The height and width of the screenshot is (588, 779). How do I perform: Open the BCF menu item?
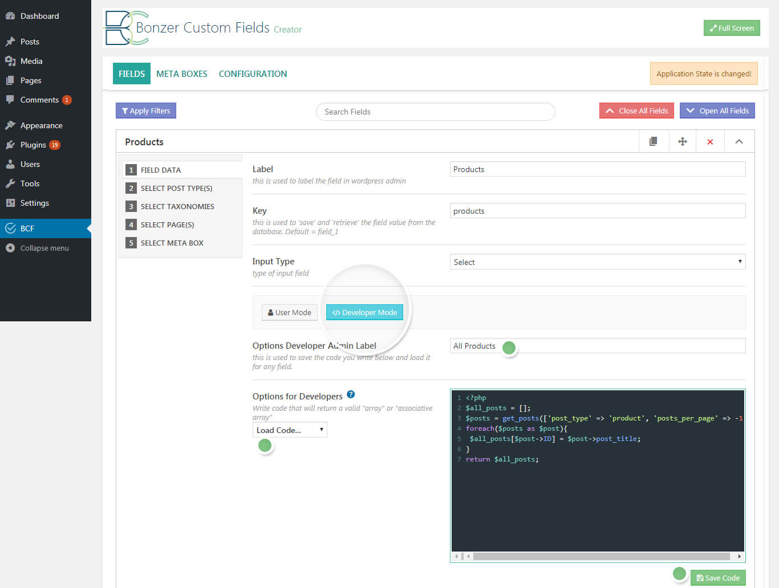(x=46, y=228)
